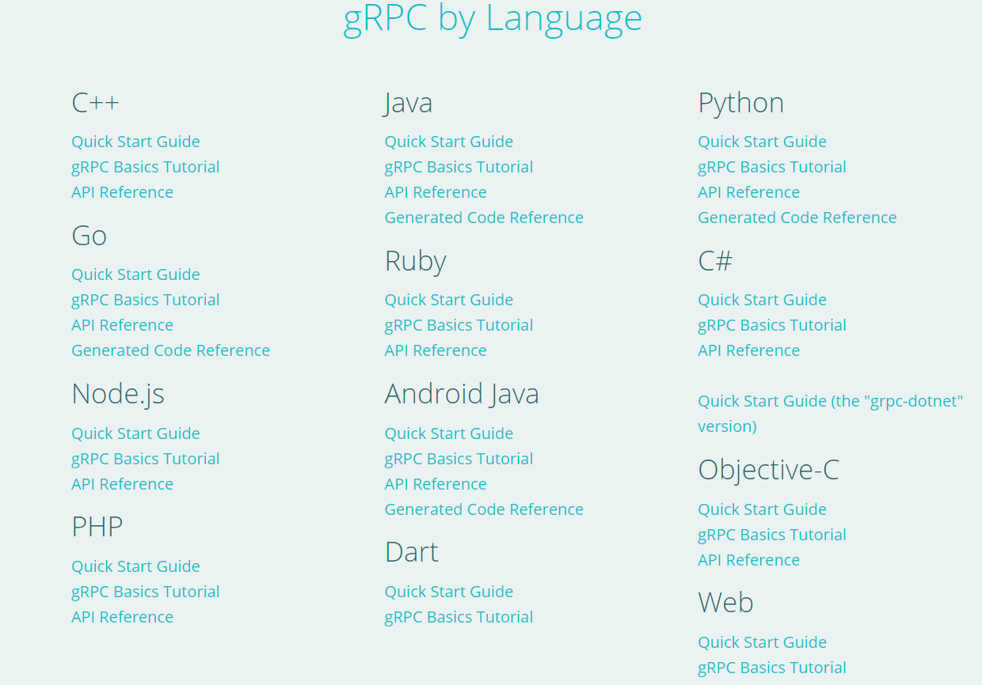This screenshot has width=982, height=685.
Task: Open the PHP API Reference link
Action: [122, 617]
